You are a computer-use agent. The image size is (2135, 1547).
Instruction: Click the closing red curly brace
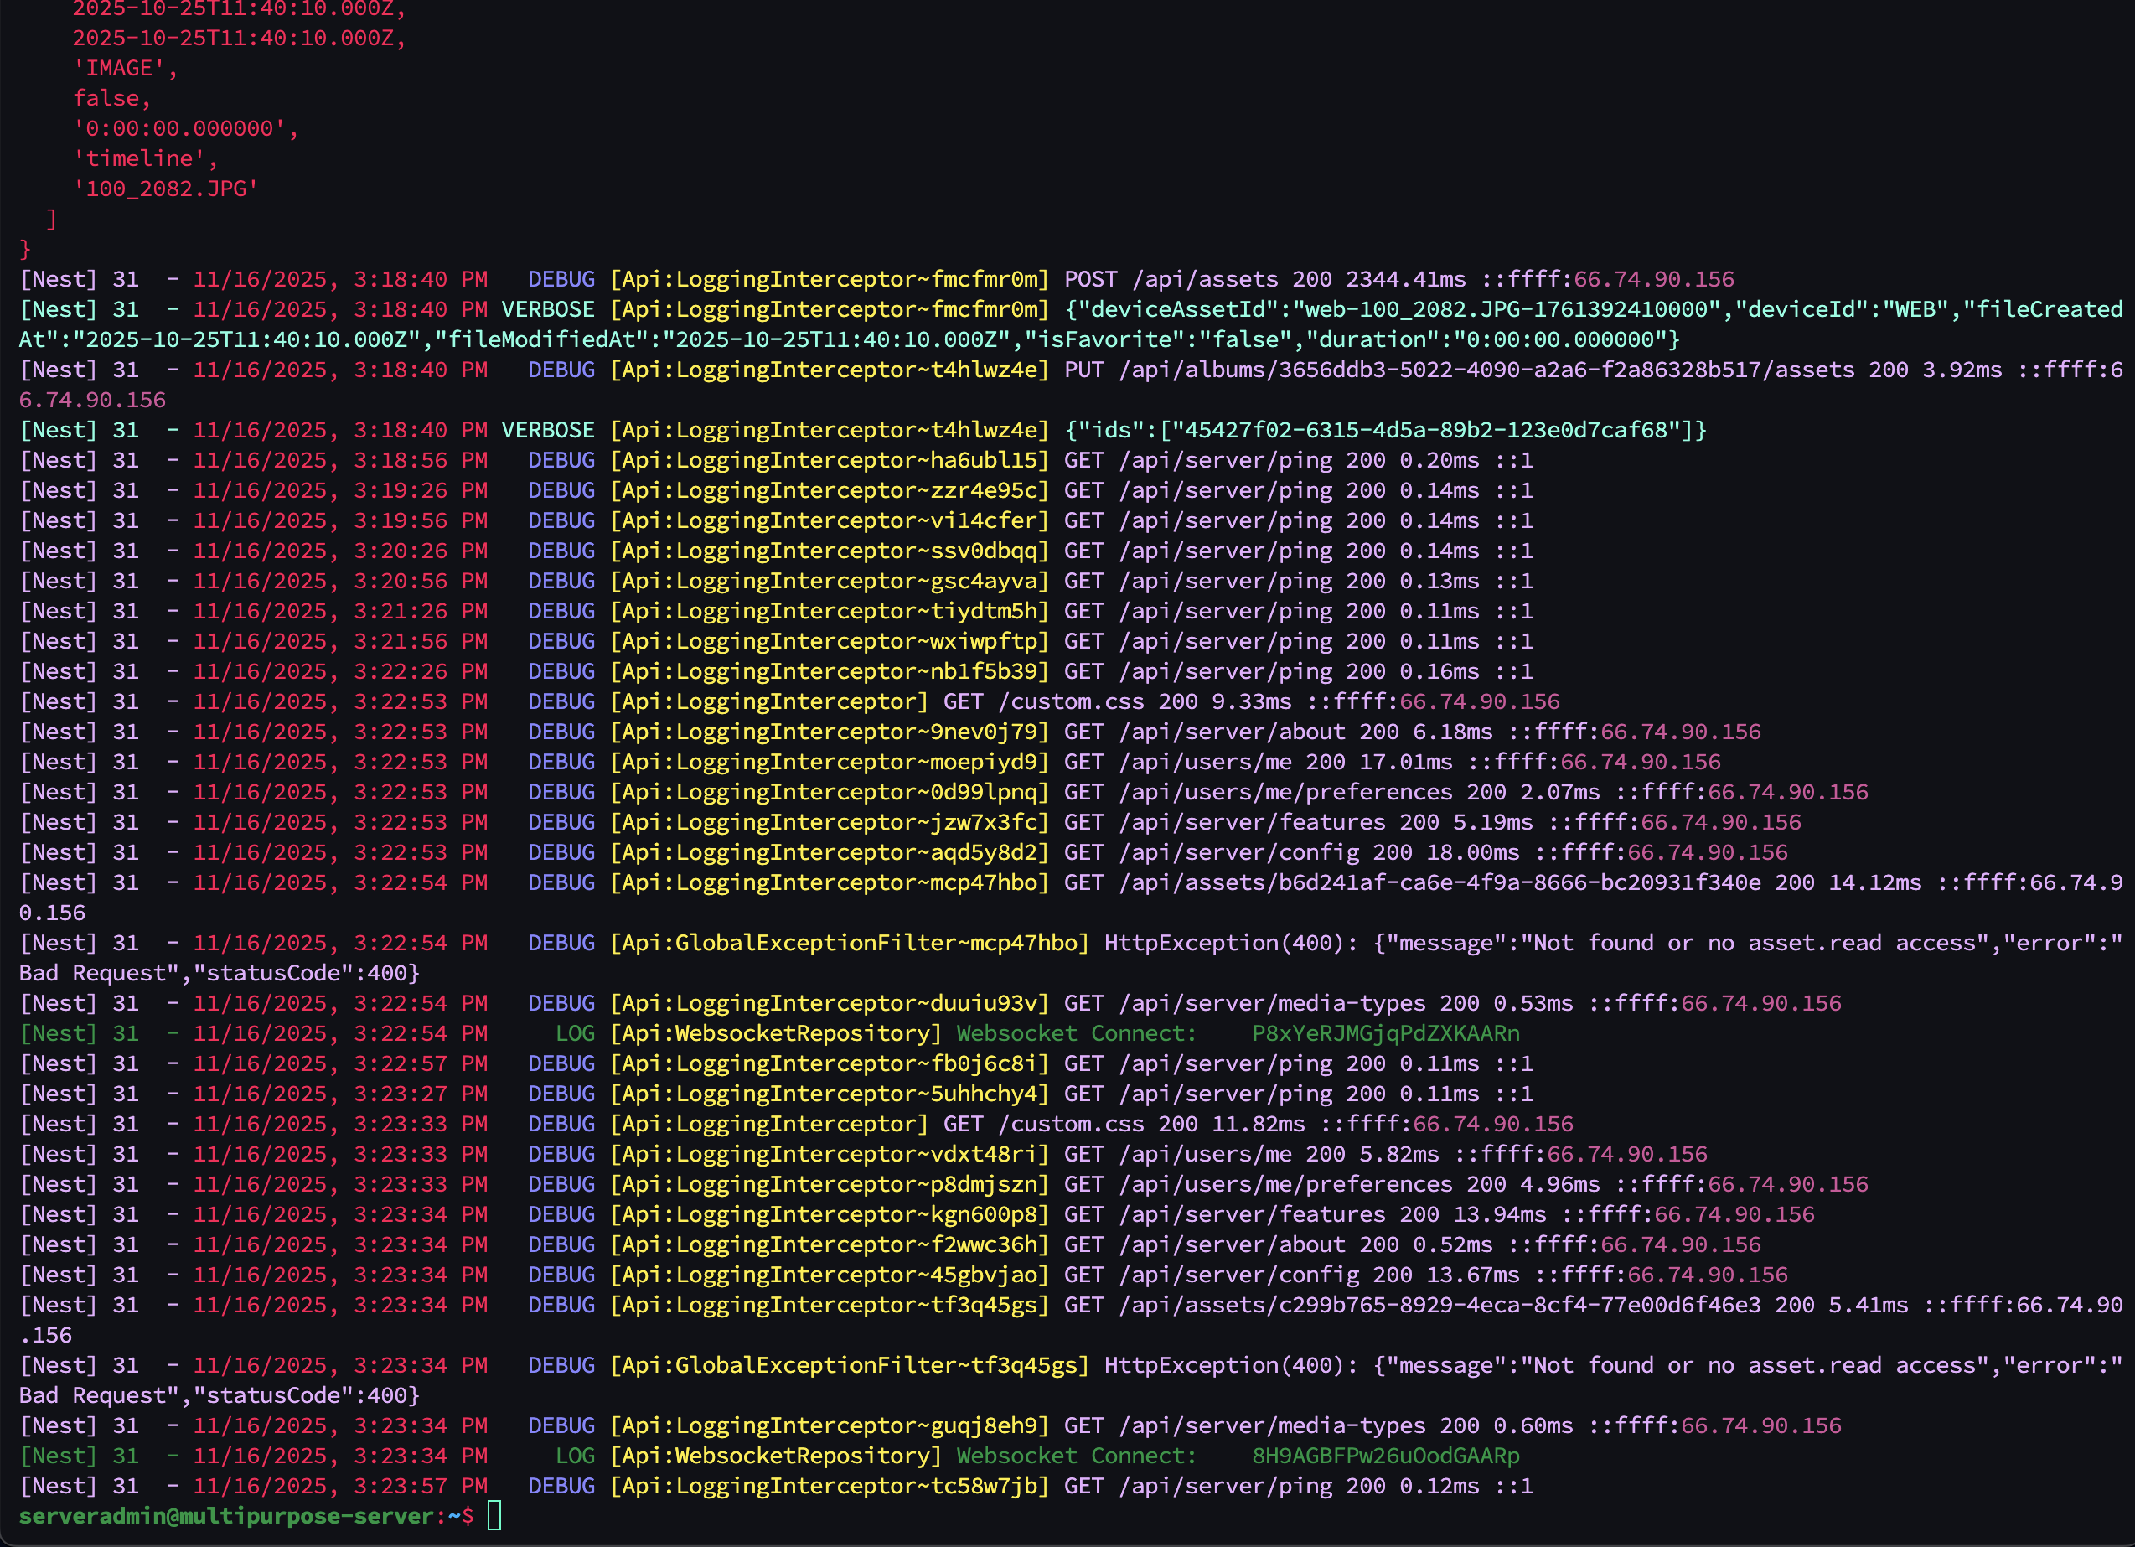[25, 250]
